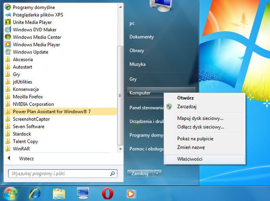270x201 pixels.
Task: Click the jdUtilities folder icon
Action: [7, 82]
